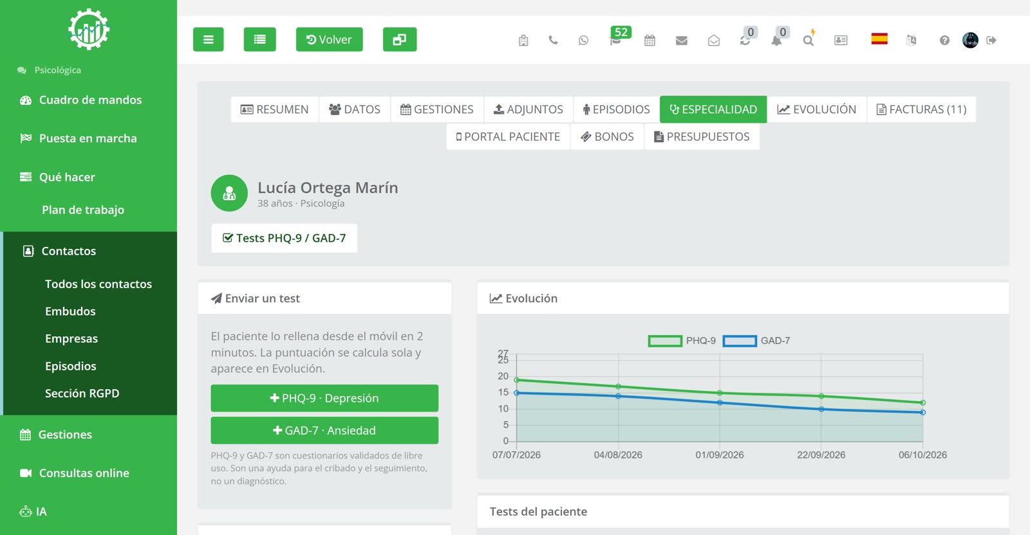Click the hospital building icon
Screen dimensions: 1030x535
pyautogui.click(x=523, y=41)
